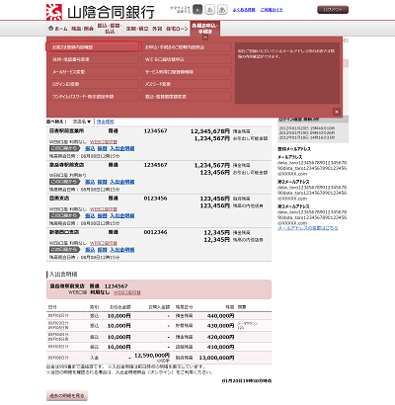Open the ご利用ガイド link
Image resolution: width=395 pixels, height=405 pixels.
[272, 10]
